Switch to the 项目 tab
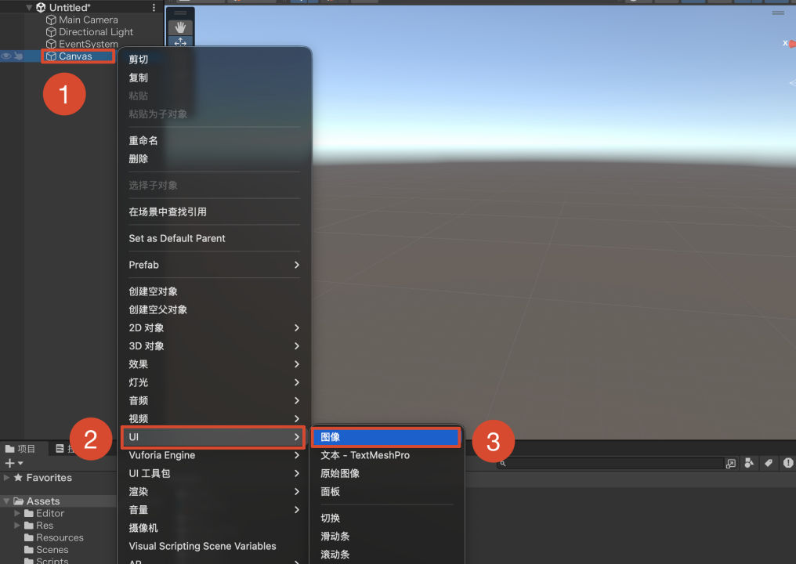The width and height of the screenshot is (796, 564). [21, 449]
